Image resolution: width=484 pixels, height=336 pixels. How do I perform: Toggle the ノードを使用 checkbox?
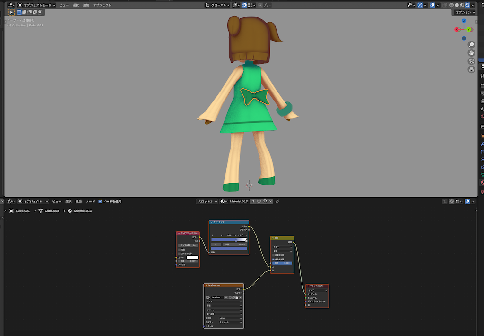click(x=100, y=202)
